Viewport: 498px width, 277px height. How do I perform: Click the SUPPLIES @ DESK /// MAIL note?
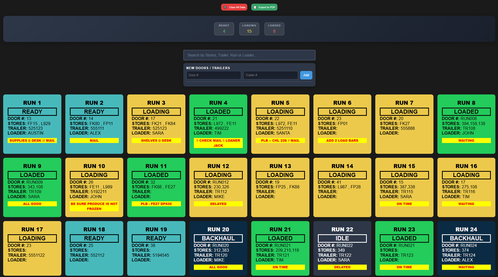pyautogui.click(x=32, y=141)
